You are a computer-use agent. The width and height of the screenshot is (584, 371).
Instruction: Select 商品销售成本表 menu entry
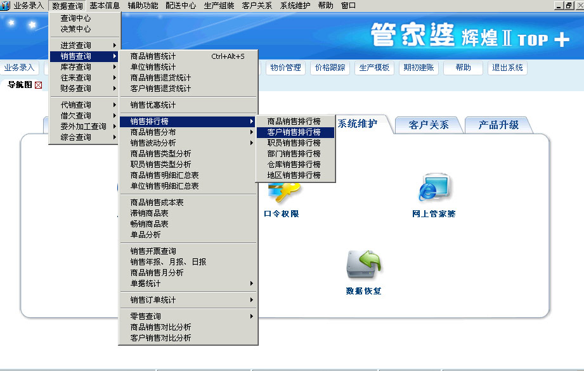click(x=188, y=202)
